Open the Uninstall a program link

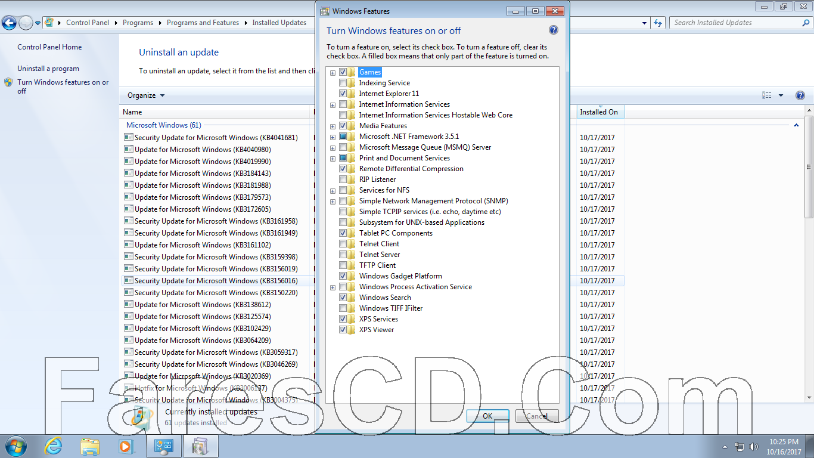point(48,69)
